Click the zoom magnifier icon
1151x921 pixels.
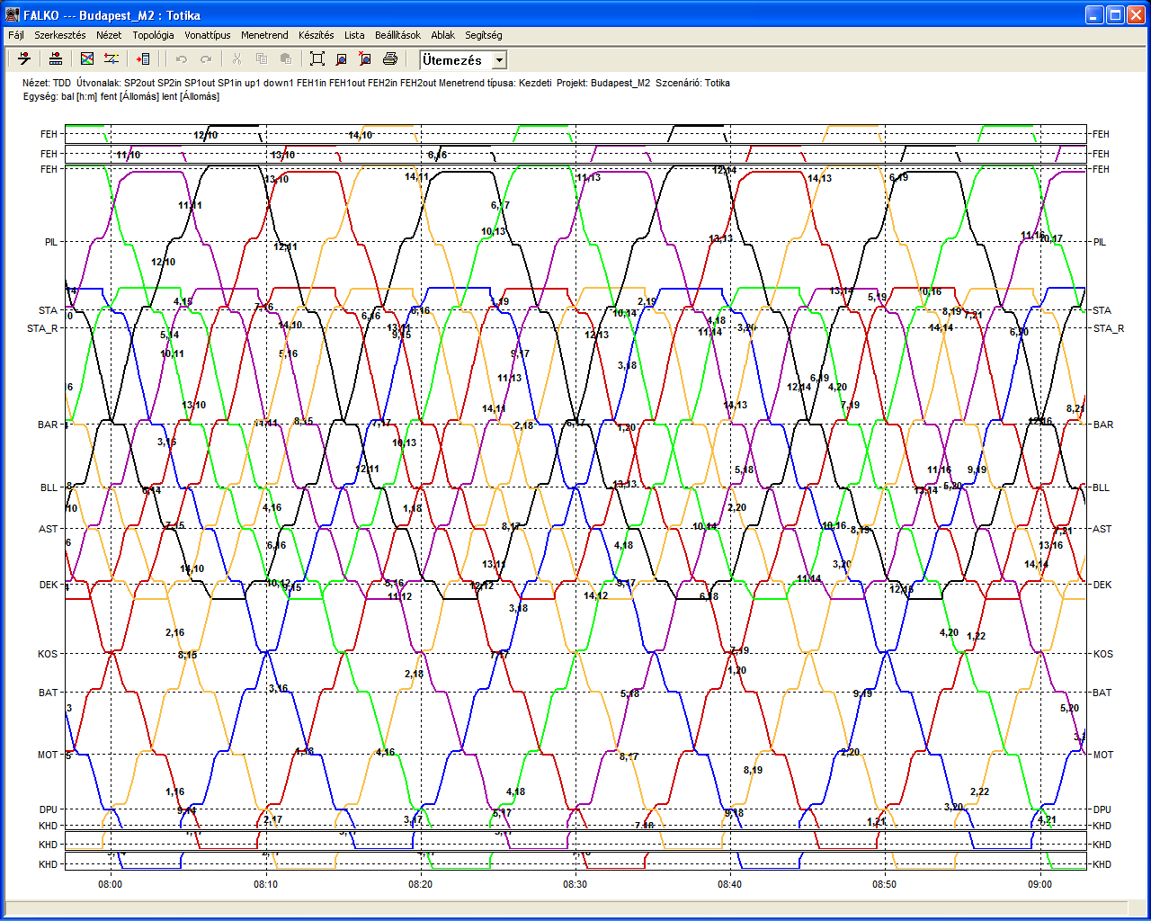click(x=342, y=59)
